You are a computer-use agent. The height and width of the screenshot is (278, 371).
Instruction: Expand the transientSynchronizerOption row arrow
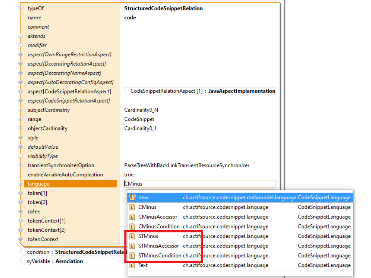pyautogui.click(x=21, y=166)
